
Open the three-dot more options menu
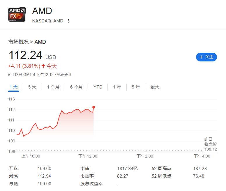pos(68,21)
